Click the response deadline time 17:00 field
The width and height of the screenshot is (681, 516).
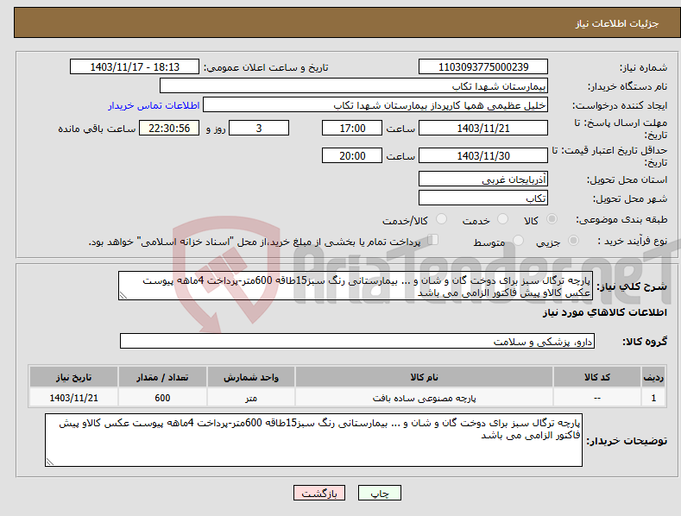pos(352,128)
